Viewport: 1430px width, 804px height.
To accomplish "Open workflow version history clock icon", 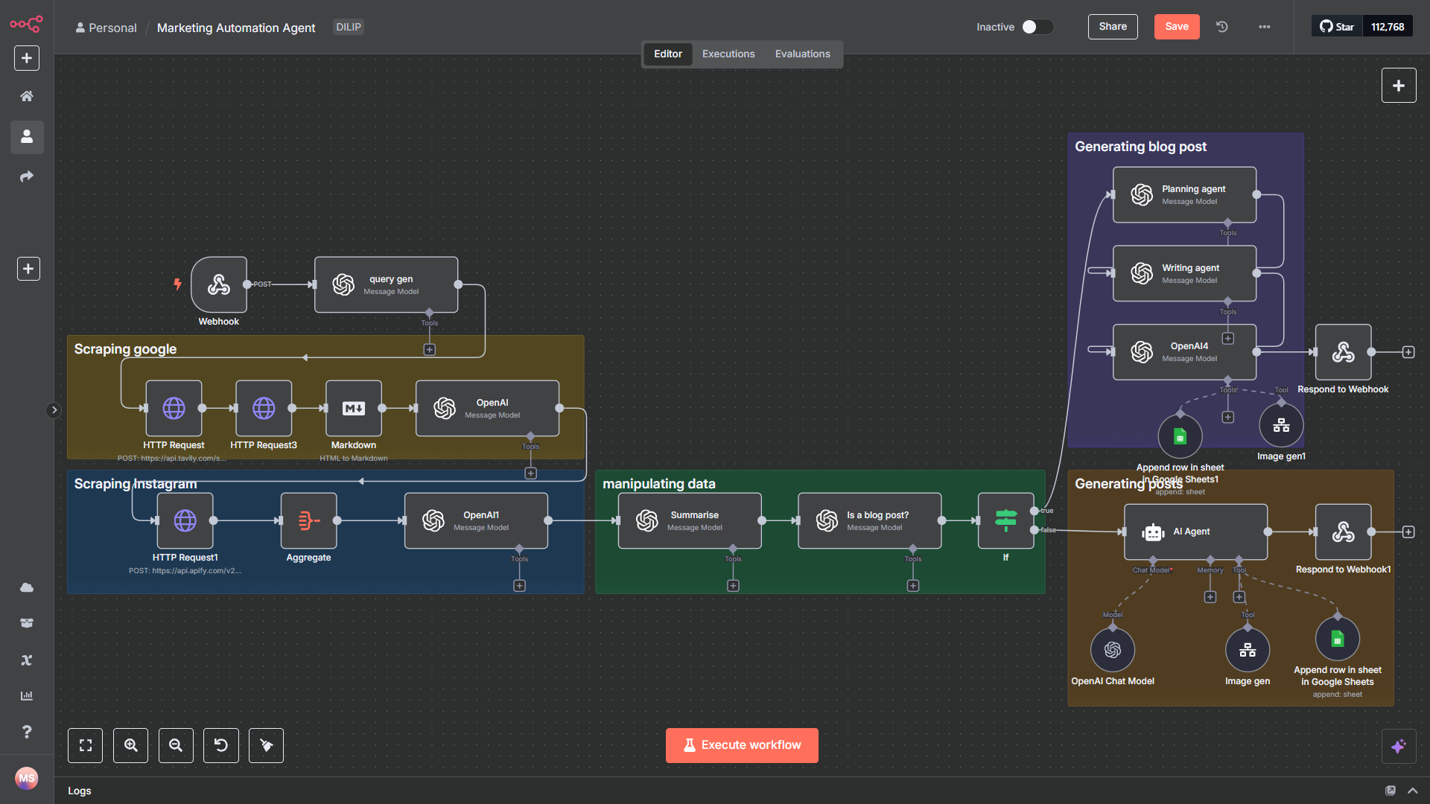I will coord(1221,26).
